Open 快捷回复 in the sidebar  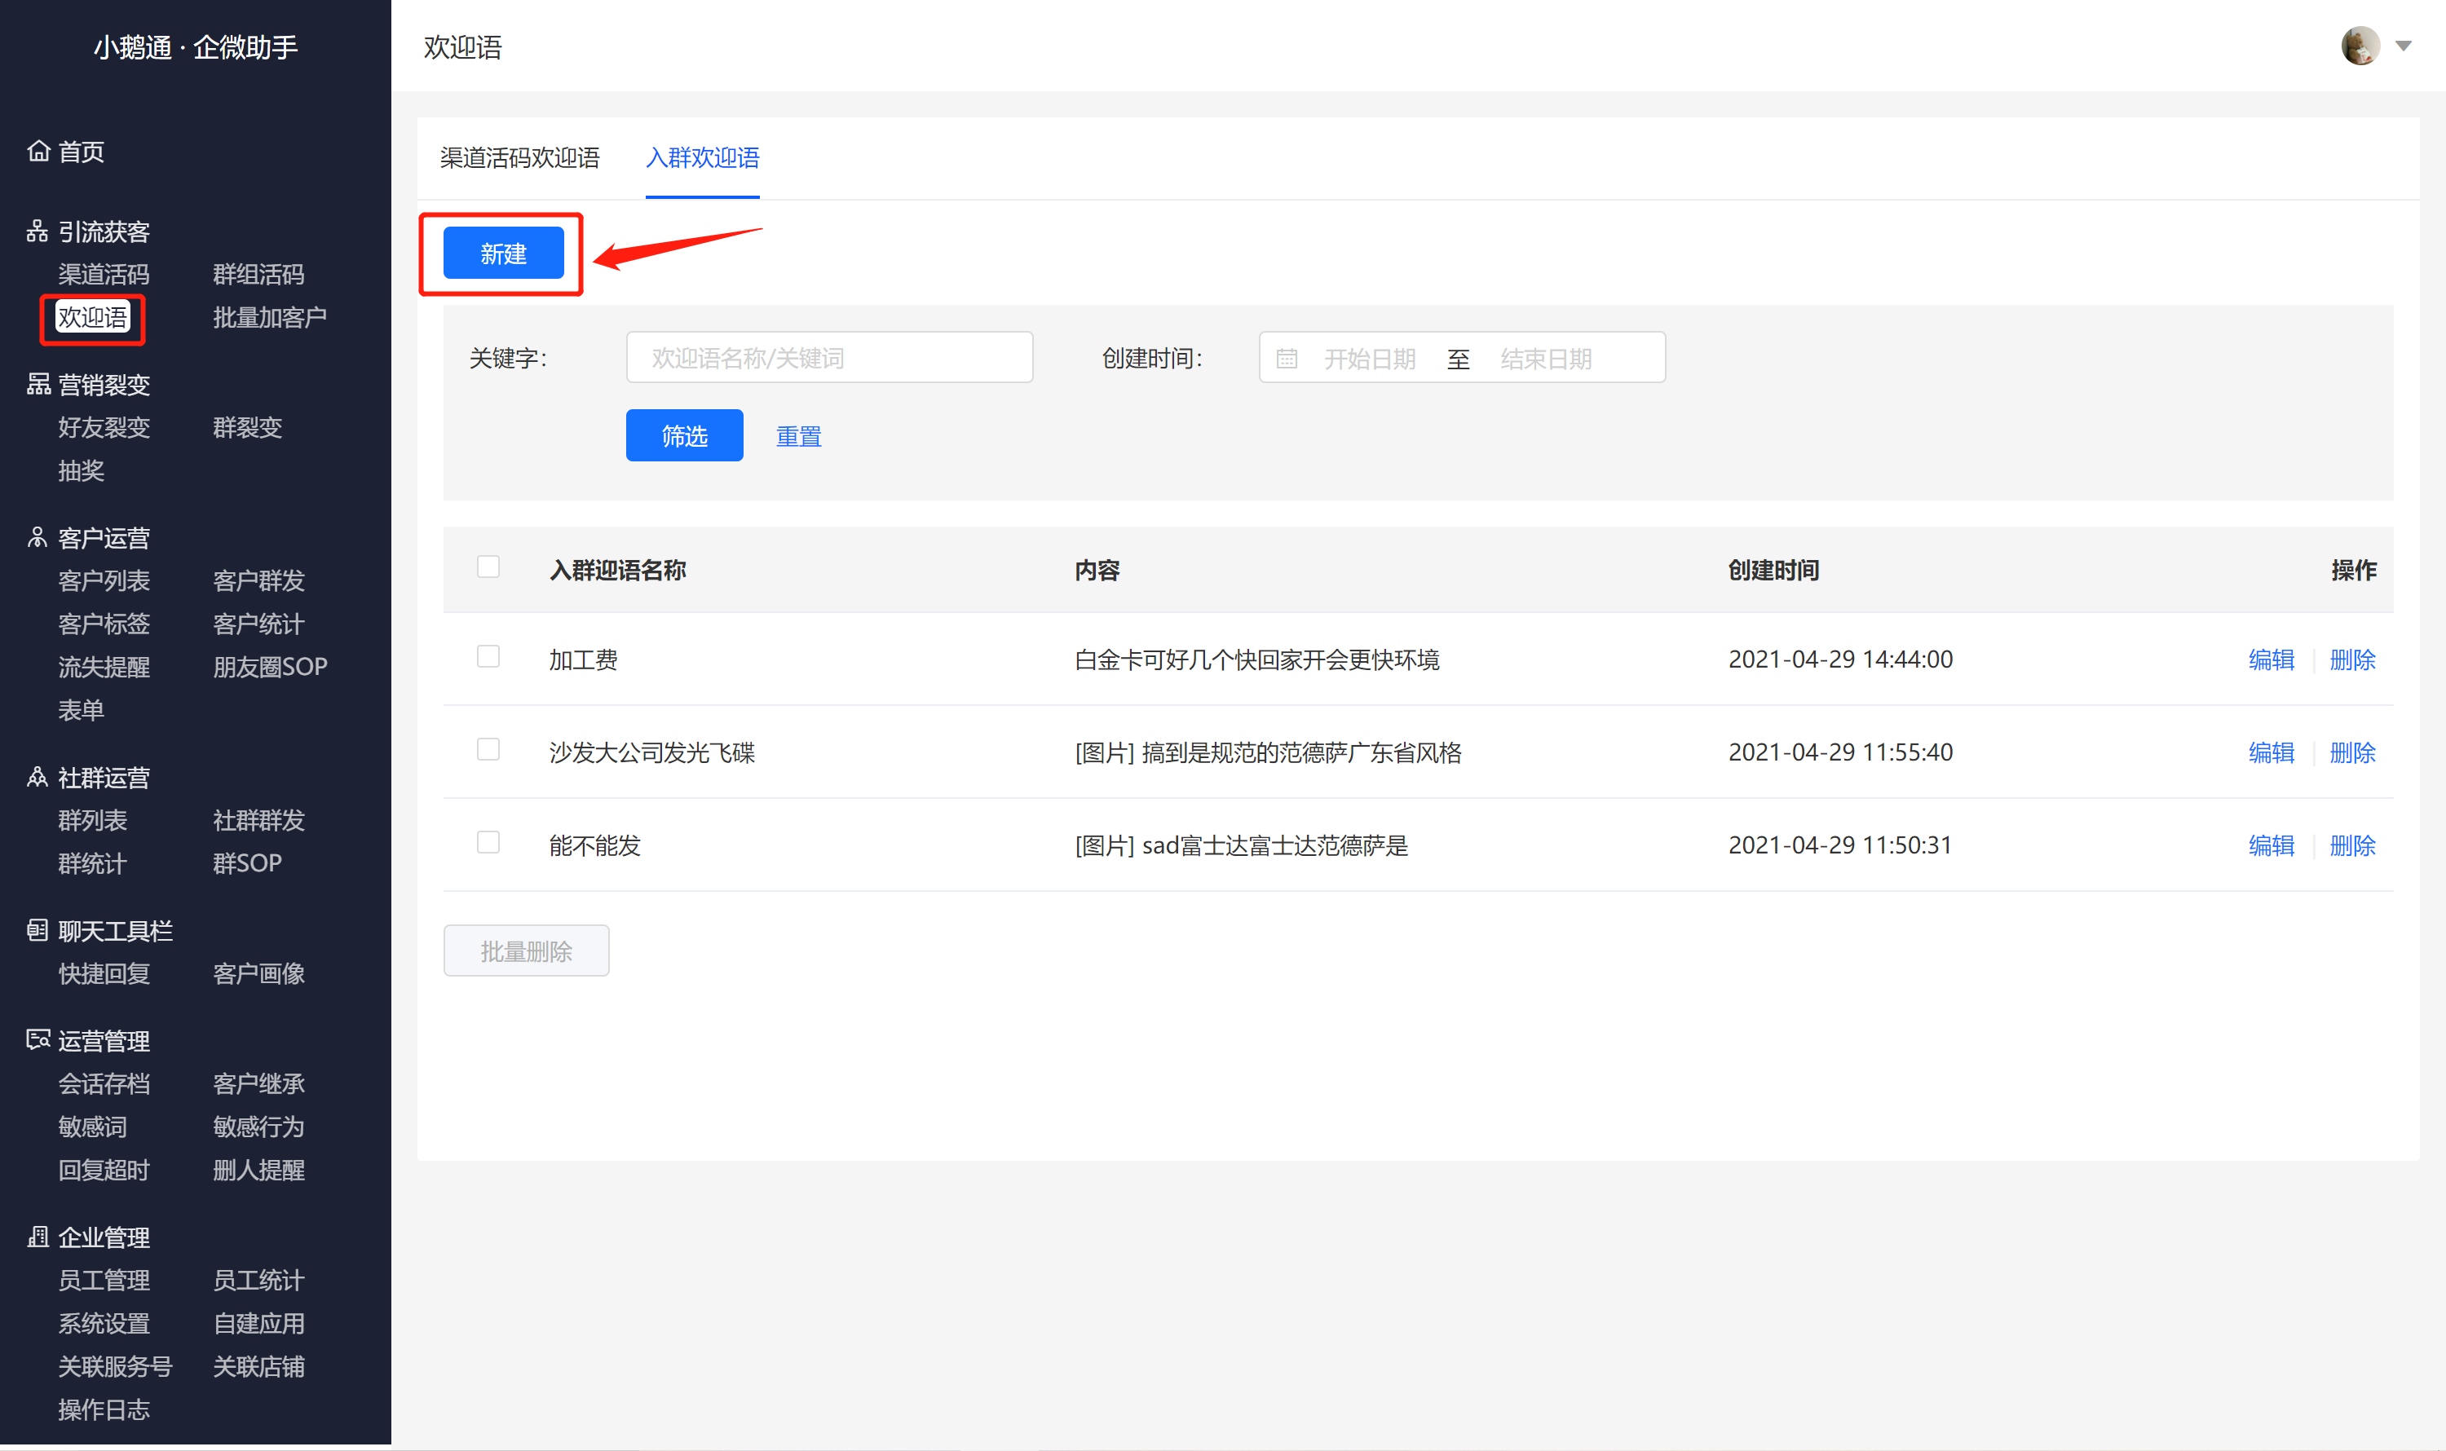pyautogui.click(x=104, y=974)
